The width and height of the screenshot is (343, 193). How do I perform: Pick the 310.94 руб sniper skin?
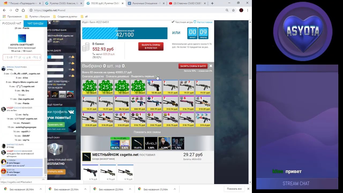170,103
